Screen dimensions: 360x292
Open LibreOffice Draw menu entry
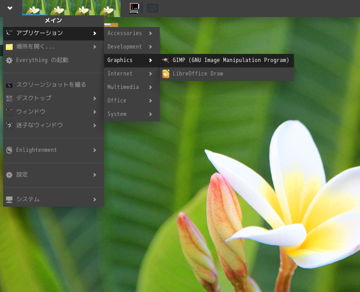[227, 74]
